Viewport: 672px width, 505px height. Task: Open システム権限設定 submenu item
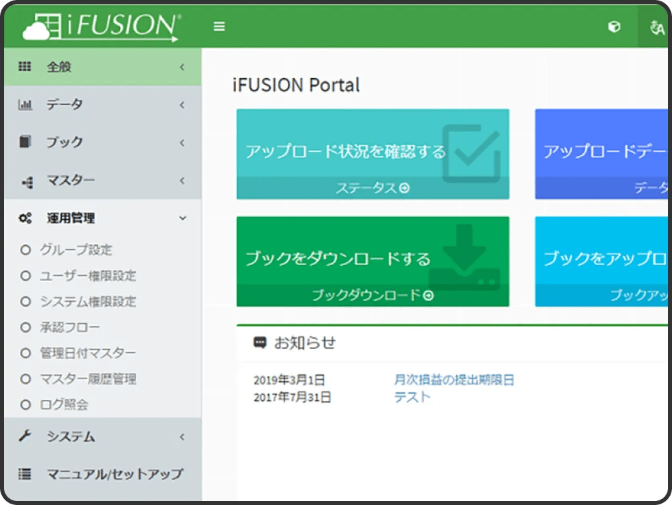tap(88, 302)
